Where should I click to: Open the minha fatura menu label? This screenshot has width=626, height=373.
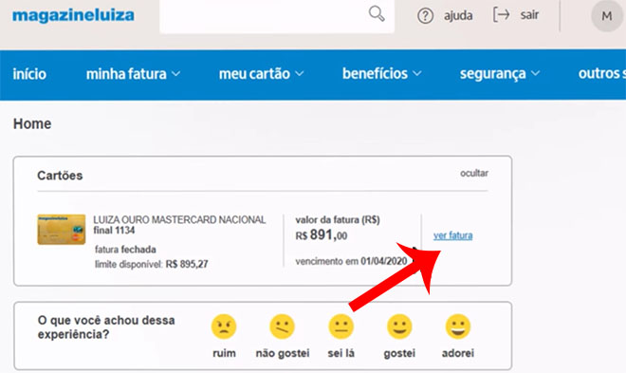pyautogui.click(x=126, y=74)
